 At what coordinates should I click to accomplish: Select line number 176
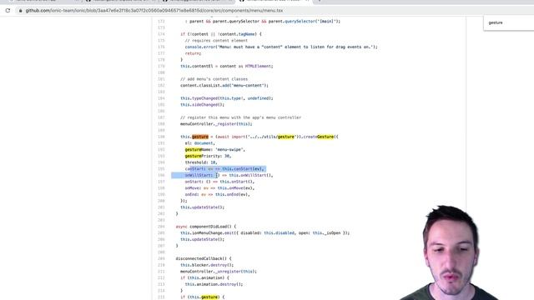coord(161,47)
